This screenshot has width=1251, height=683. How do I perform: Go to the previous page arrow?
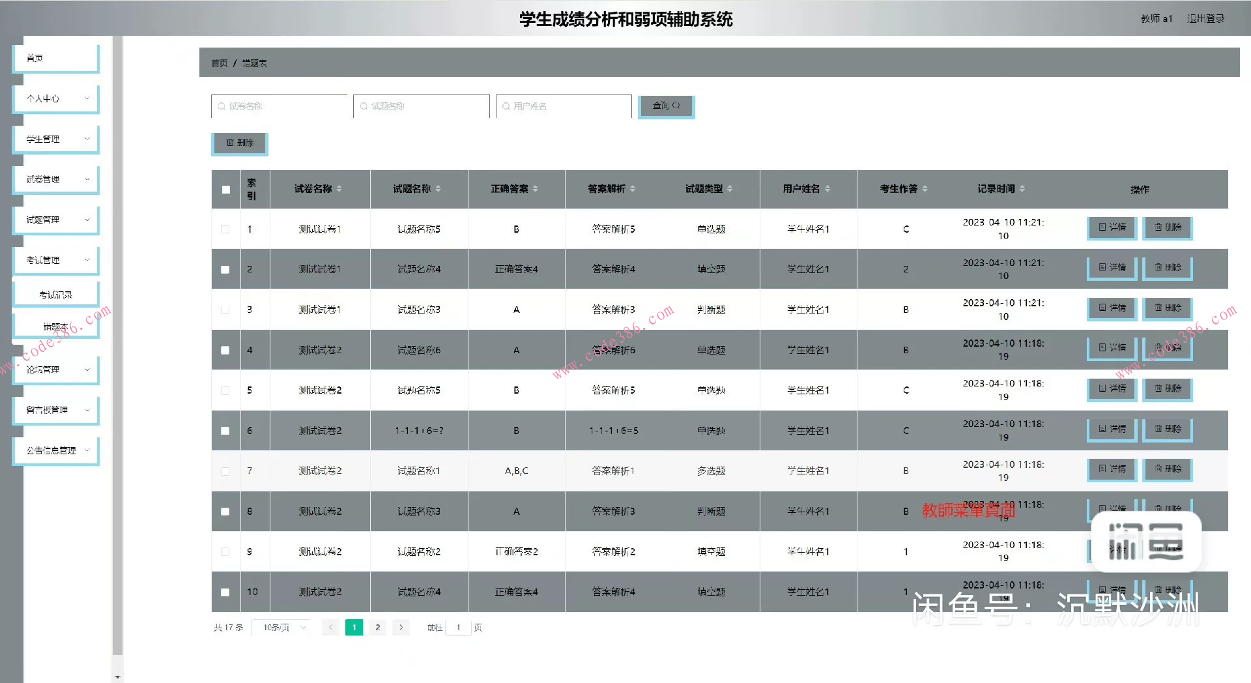(330, 628)
